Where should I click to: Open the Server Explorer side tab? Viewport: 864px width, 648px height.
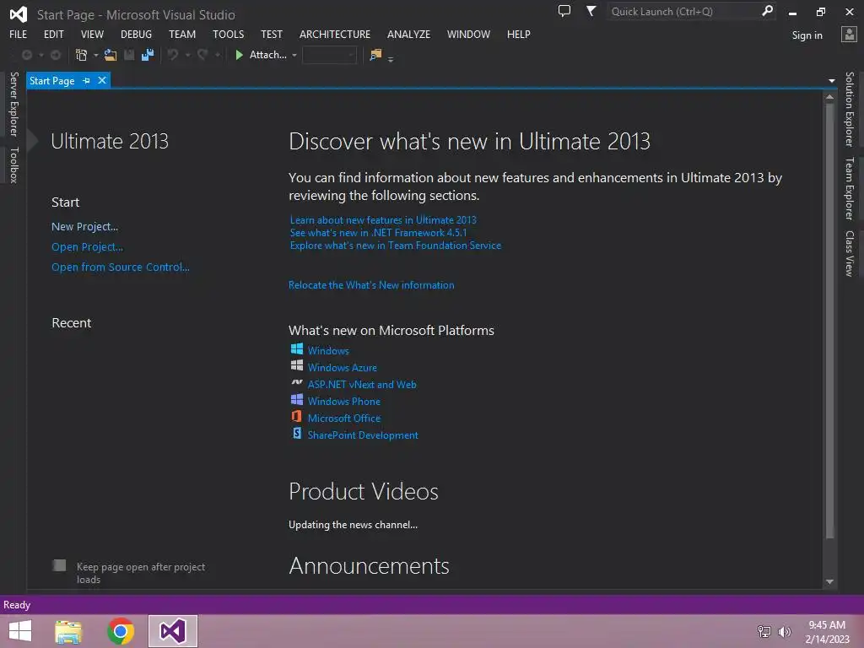tap(13, 104)
